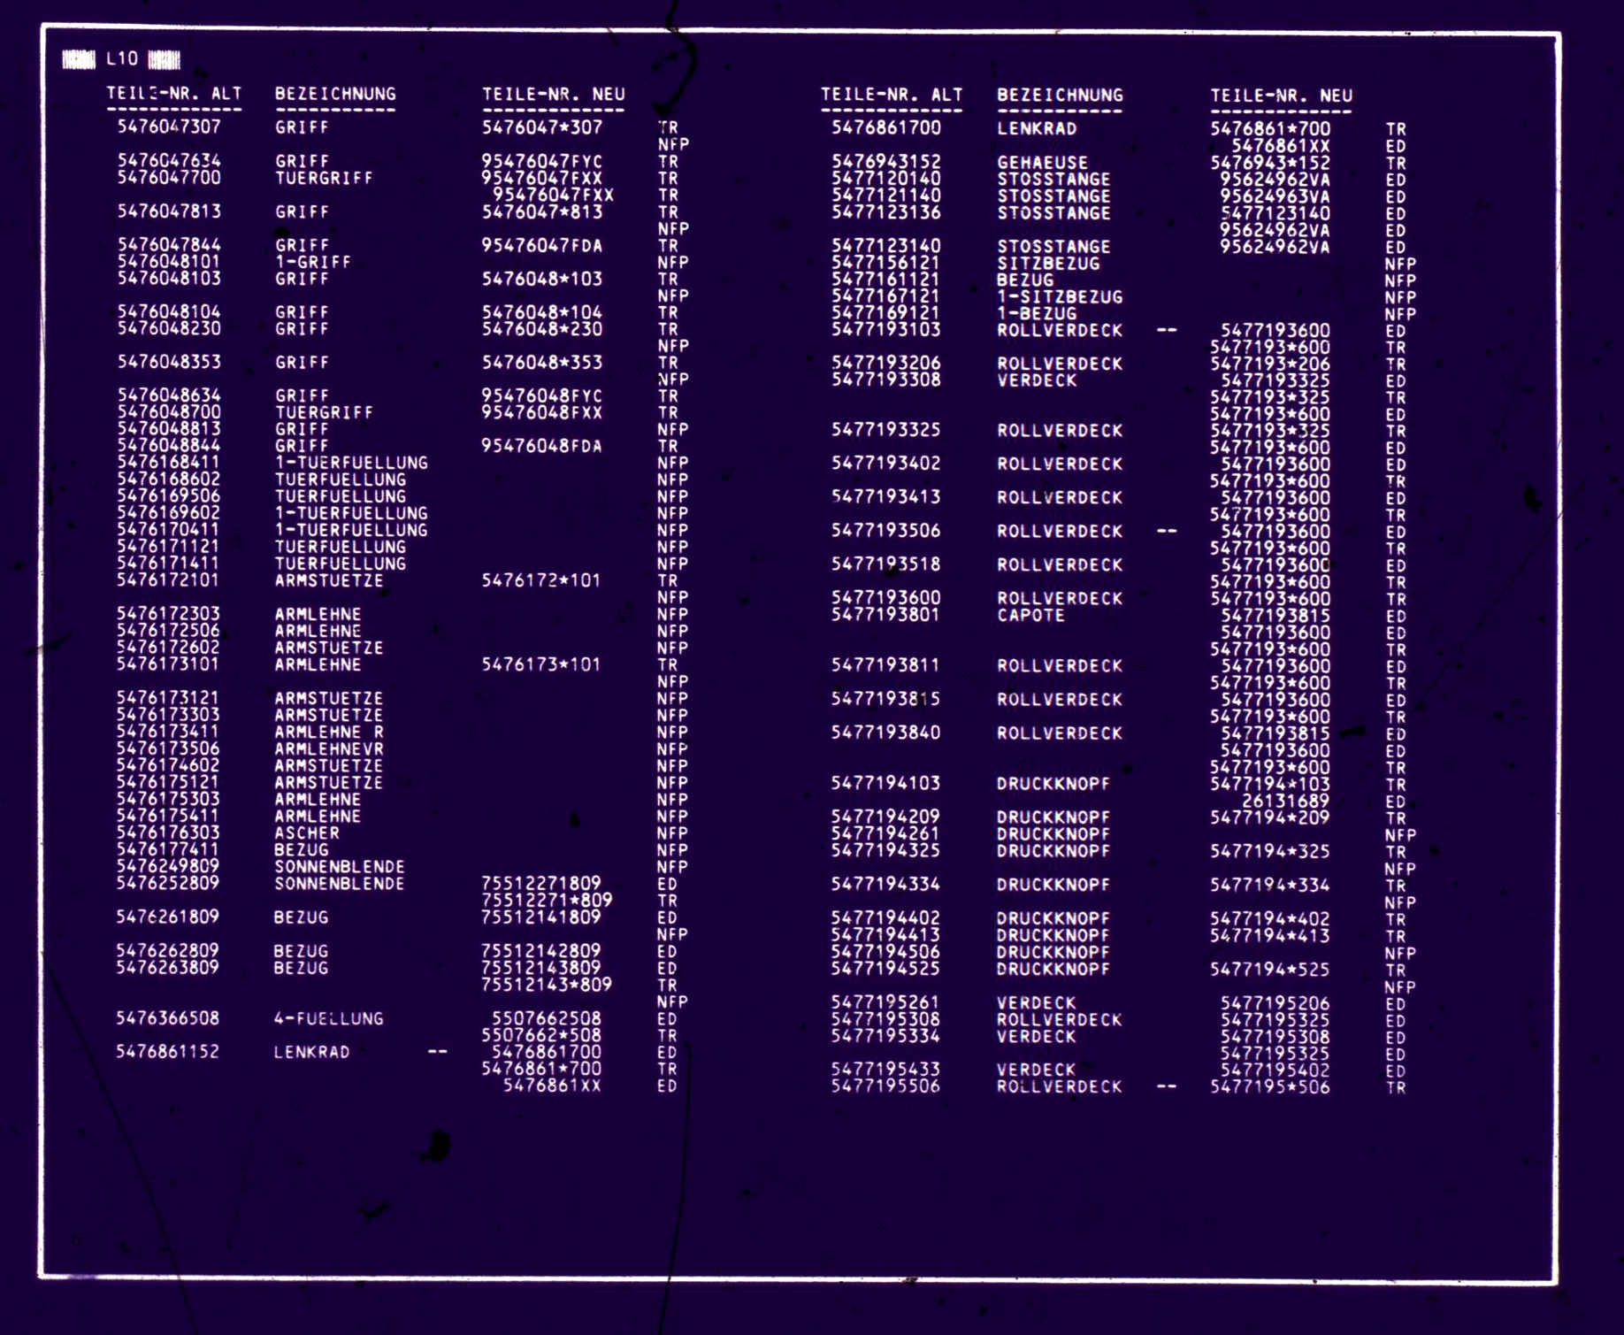Click old part number 5476047813
The width and height of the screenshot is (1624, 1335).
click(169, 211)
